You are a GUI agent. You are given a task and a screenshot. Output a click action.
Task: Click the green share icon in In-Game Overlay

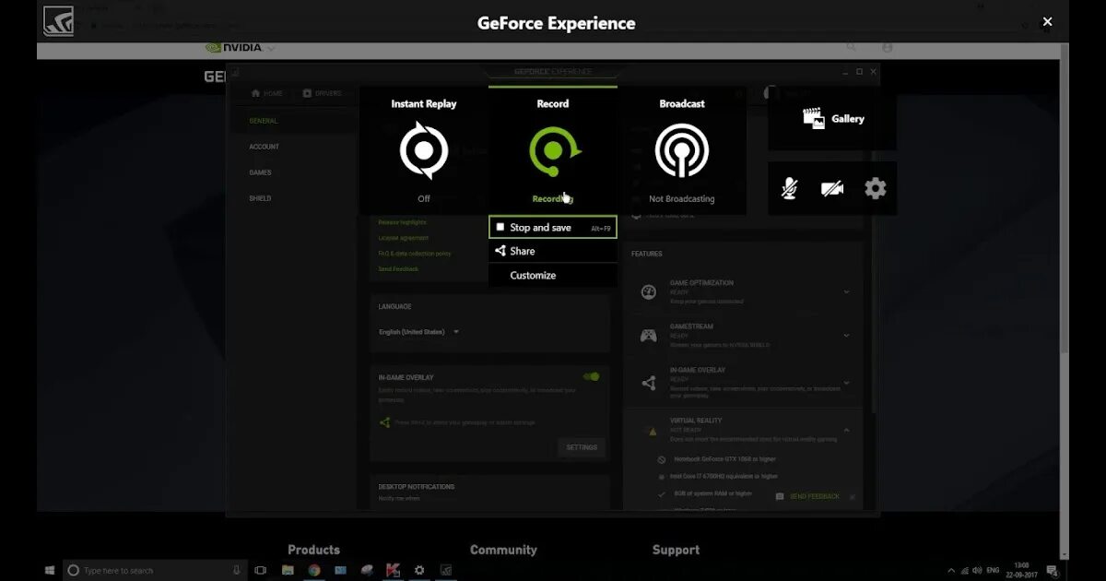(x=385, y=422)
